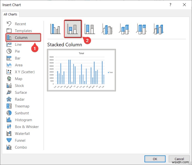
Task: Close the Insert Chart dialog
Action: 184,5
